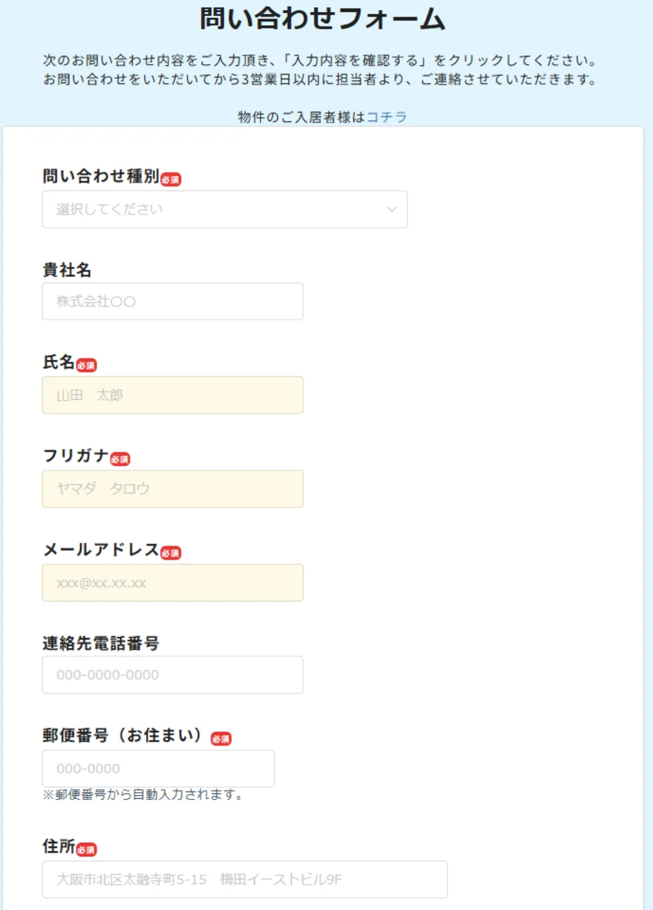Click into the 氏名 name field
This screenshot has height=910, width=653.
[173, 395]
